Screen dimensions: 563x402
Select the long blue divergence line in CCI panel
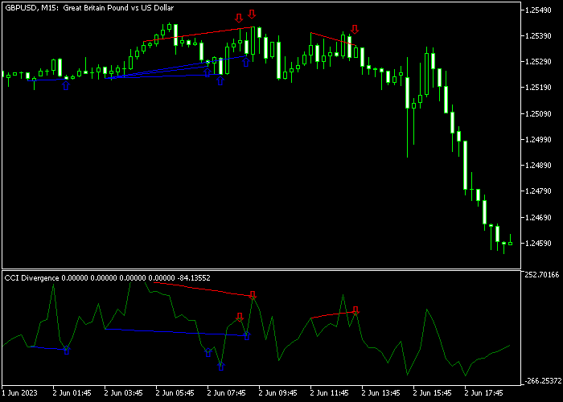(x=176, y=332)
